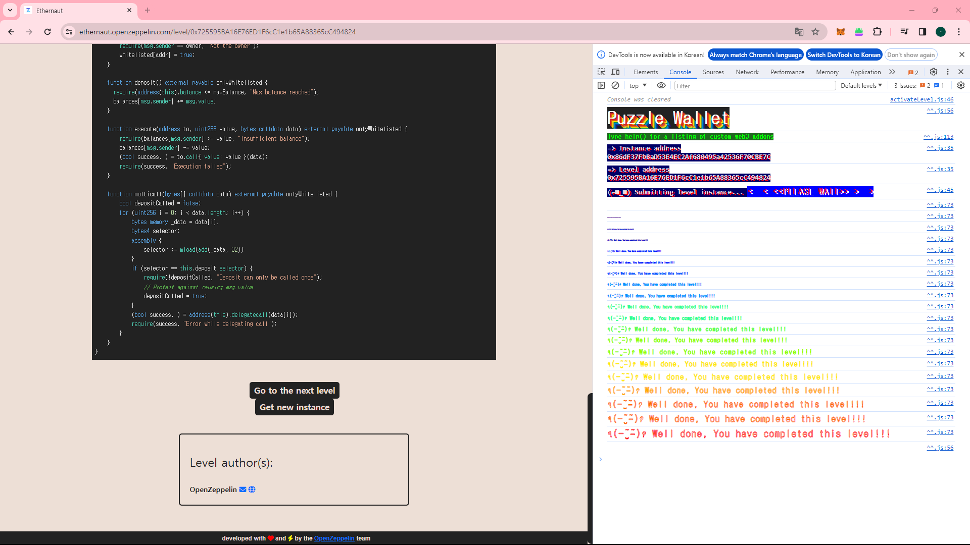The height and width of the screenshot is (545, 970).
Task: Open the media control icon
Action: tap(904, 32)
